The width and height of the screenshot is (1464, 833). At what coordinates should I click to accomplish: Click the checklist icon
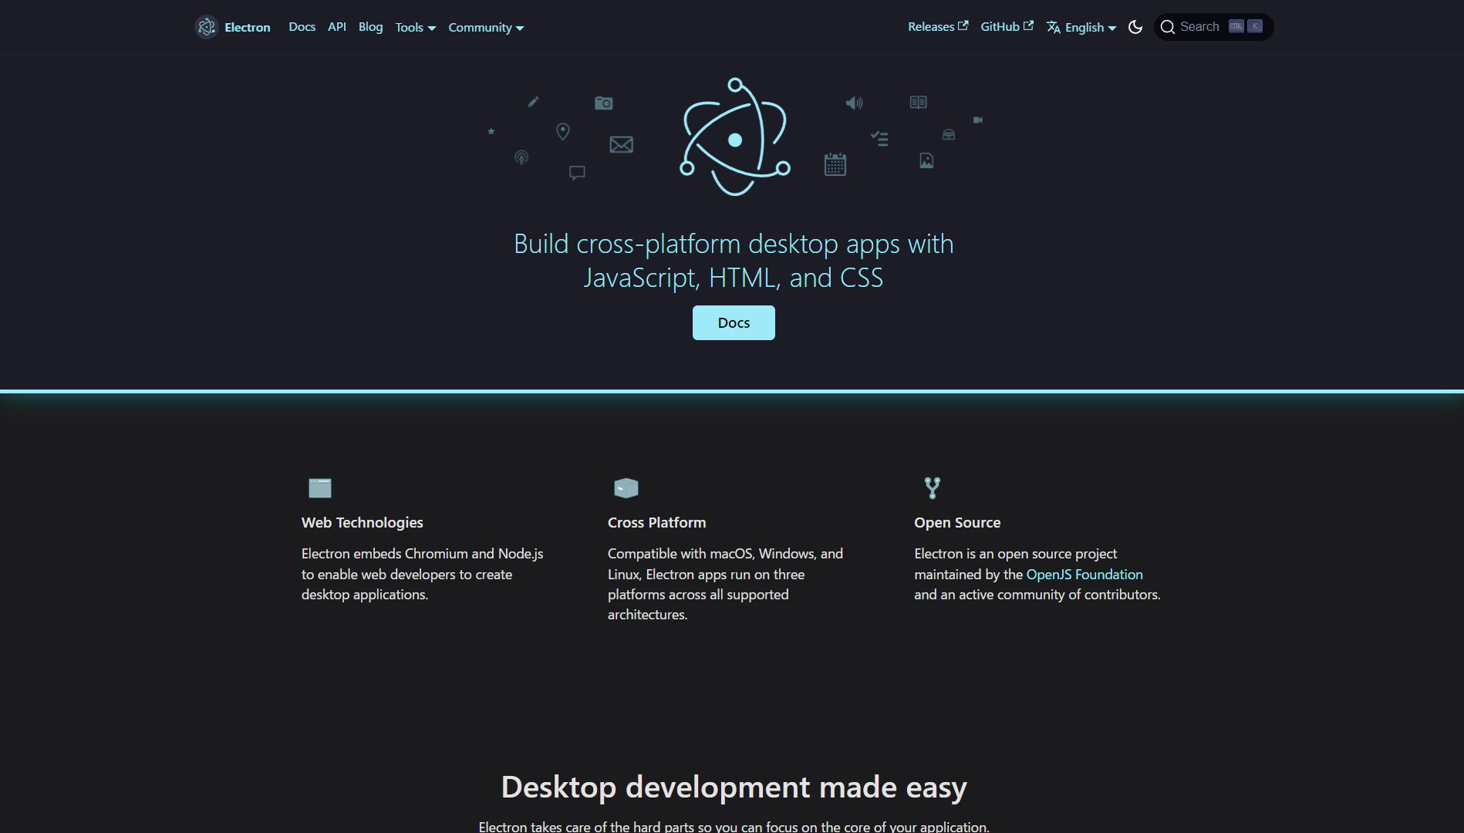[x=879, y=139]
